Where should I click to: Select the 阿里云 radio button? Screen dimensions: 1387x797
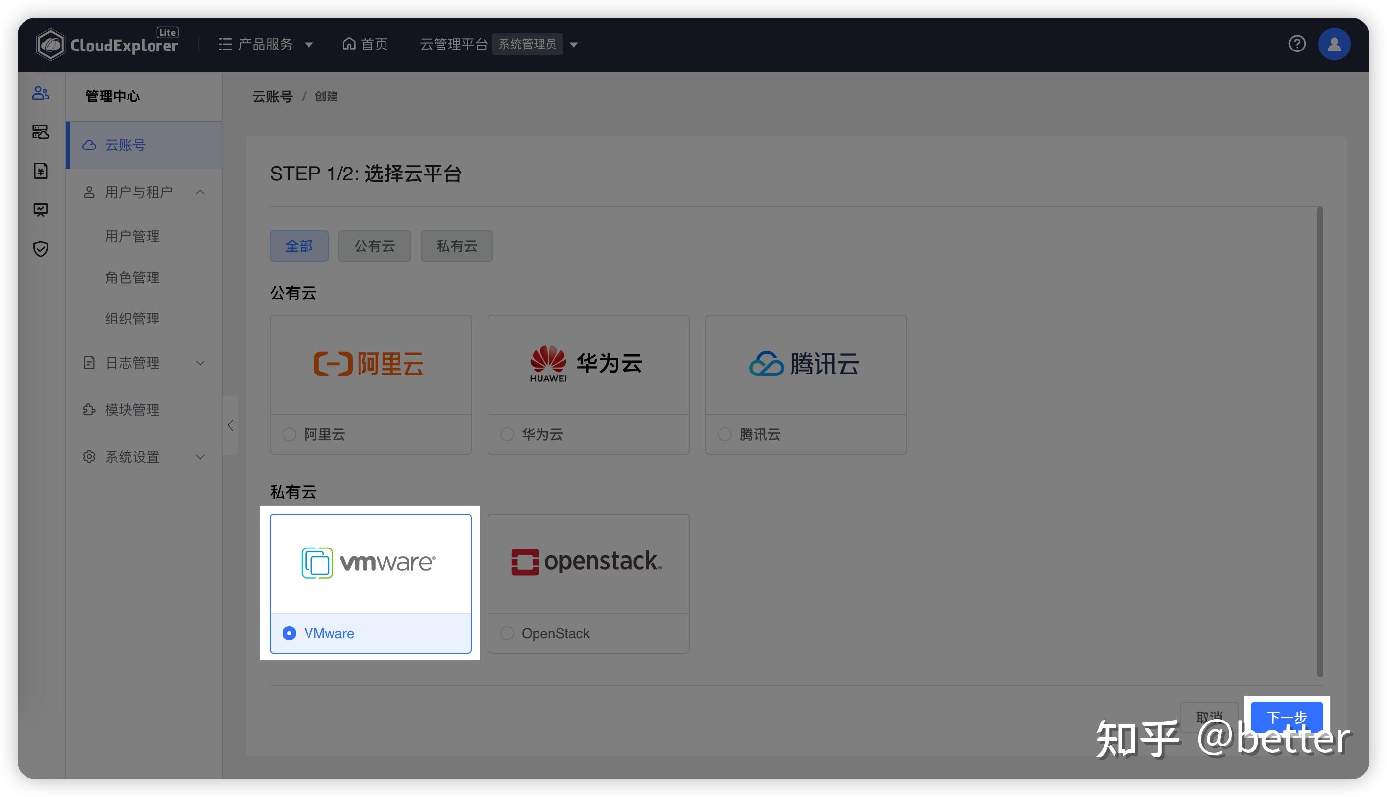(x=289, y=434)
